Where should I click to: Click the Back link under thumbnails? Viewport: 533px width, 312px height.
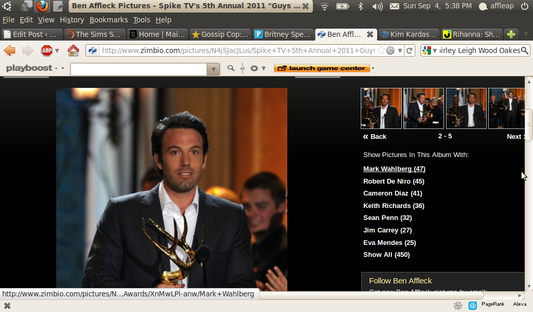tap(375, 136)
